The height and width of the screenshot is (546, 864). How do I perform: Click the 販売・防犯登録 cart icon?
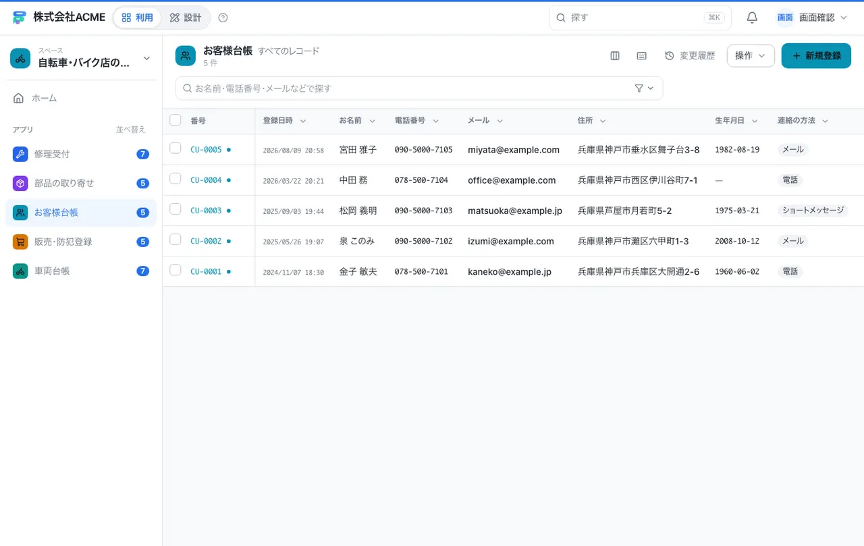tap(20, 242)
